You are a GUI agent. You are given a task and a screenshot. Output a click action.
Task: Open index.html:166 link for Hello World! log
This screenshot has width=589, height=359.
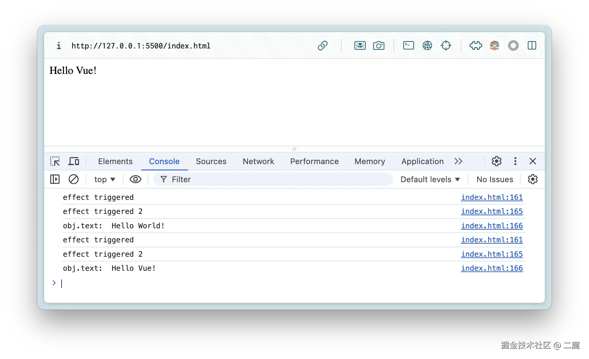click(492, 226)
